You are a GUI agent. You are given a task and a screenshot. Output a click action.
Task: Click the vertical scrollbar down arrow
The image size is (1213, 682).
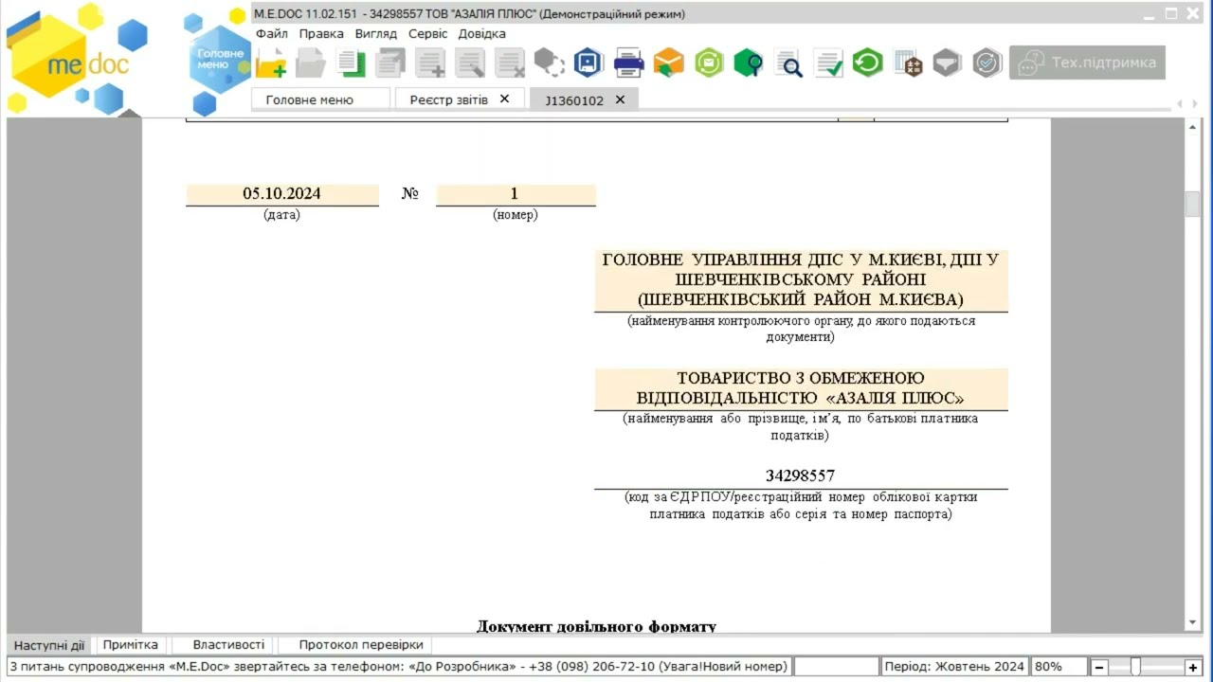click(1192, 623)
